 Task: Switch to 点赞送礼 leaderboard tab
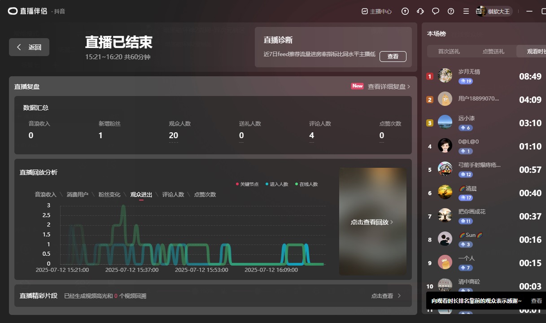(494, 51)
